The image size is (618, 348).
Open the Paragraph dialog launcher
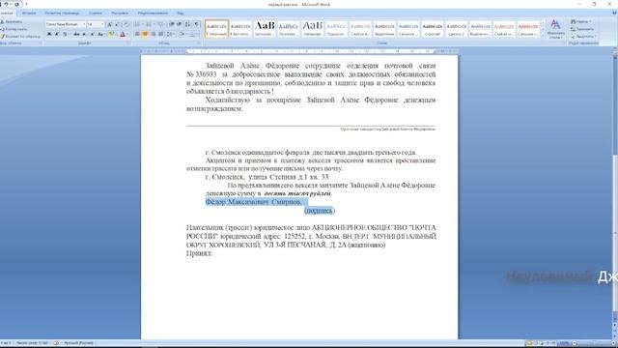[199, 43]
